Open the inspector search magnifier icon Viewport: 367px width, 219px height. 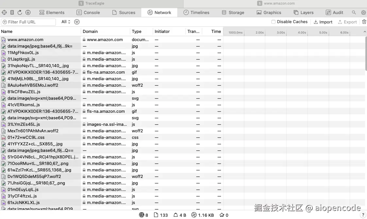tap(354, 12)
